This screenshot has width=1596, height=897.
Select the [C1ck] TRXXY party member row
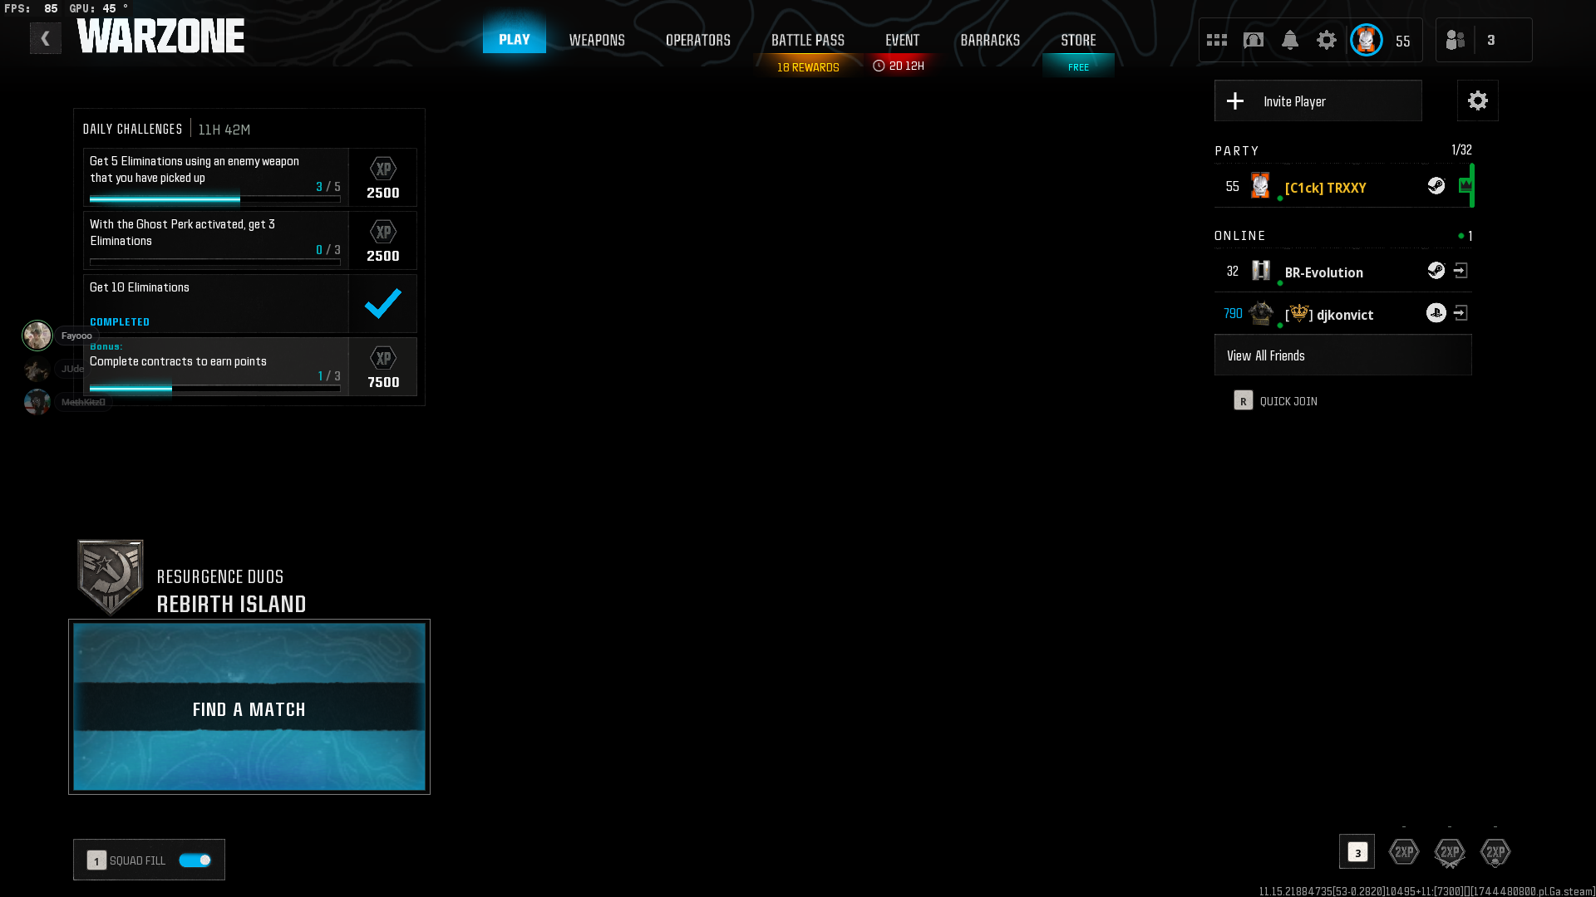[x=1343, y=186]
